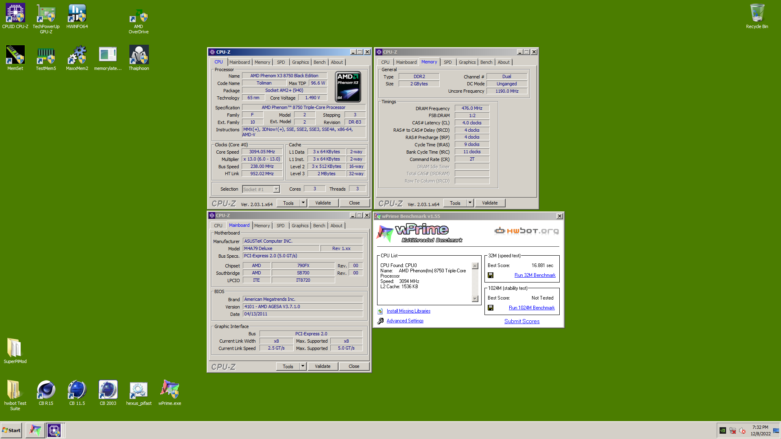Open wPrime Advanced Settings link
The height and width of the screenshot is (439, 781).
coord(405,321)
